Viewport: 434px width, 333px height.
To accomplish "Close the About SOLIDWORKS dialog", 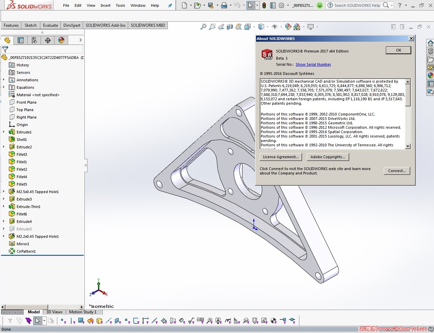I will (411, 39).
